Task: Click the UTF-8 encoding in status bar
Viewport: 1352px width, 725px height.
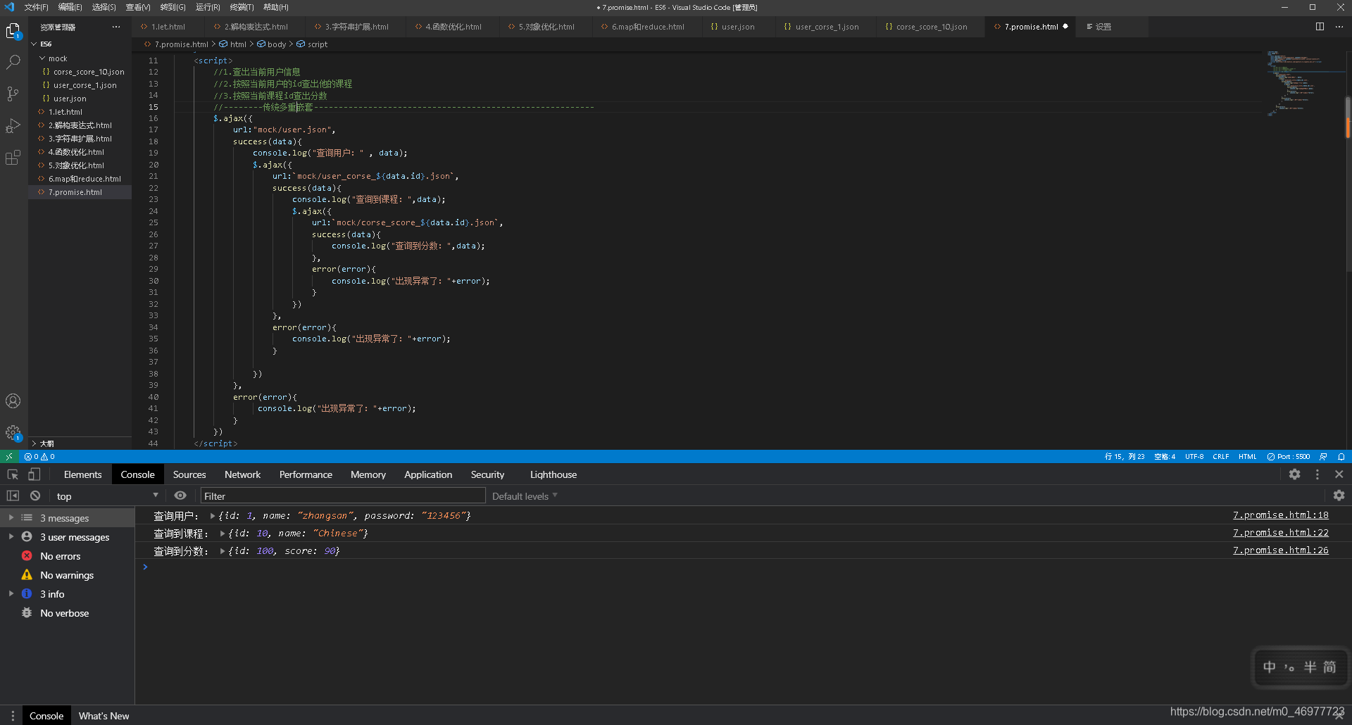Action: click(1194, 457)
